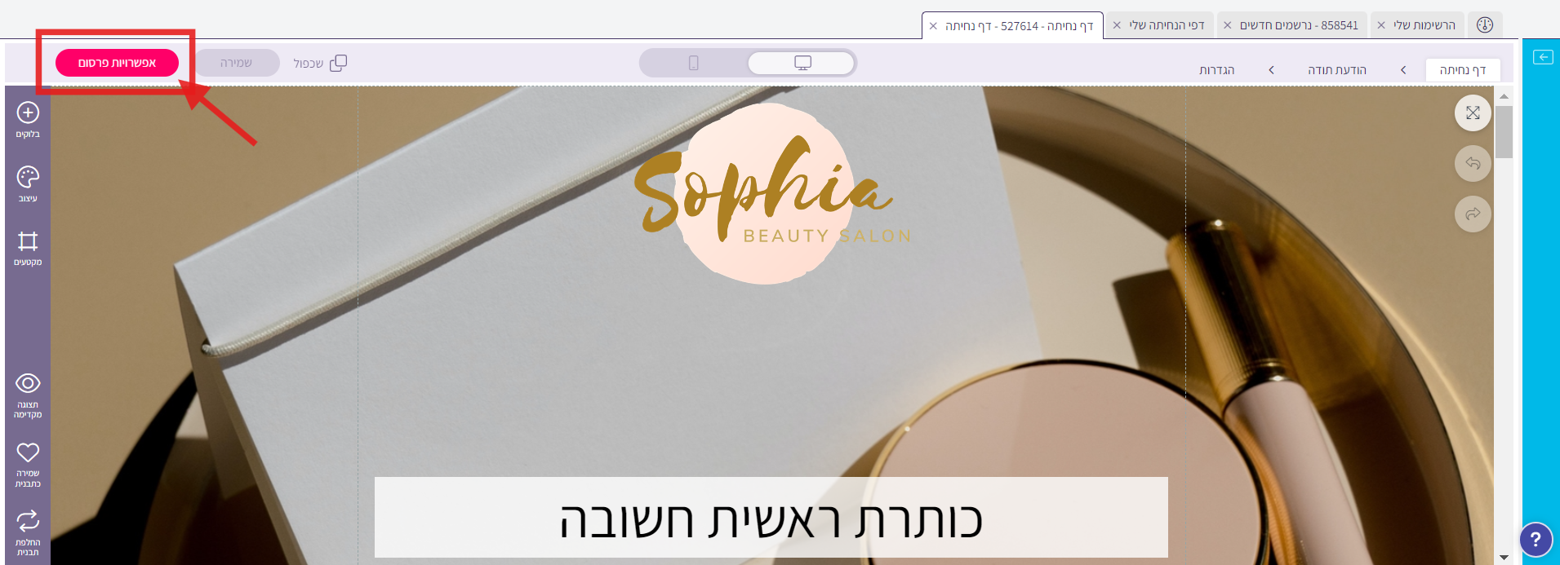Open the design (עיצוב) palette tool
The height and width of the screenshot is (565, 1560).
pyautogui.click(x=28, y=184)
